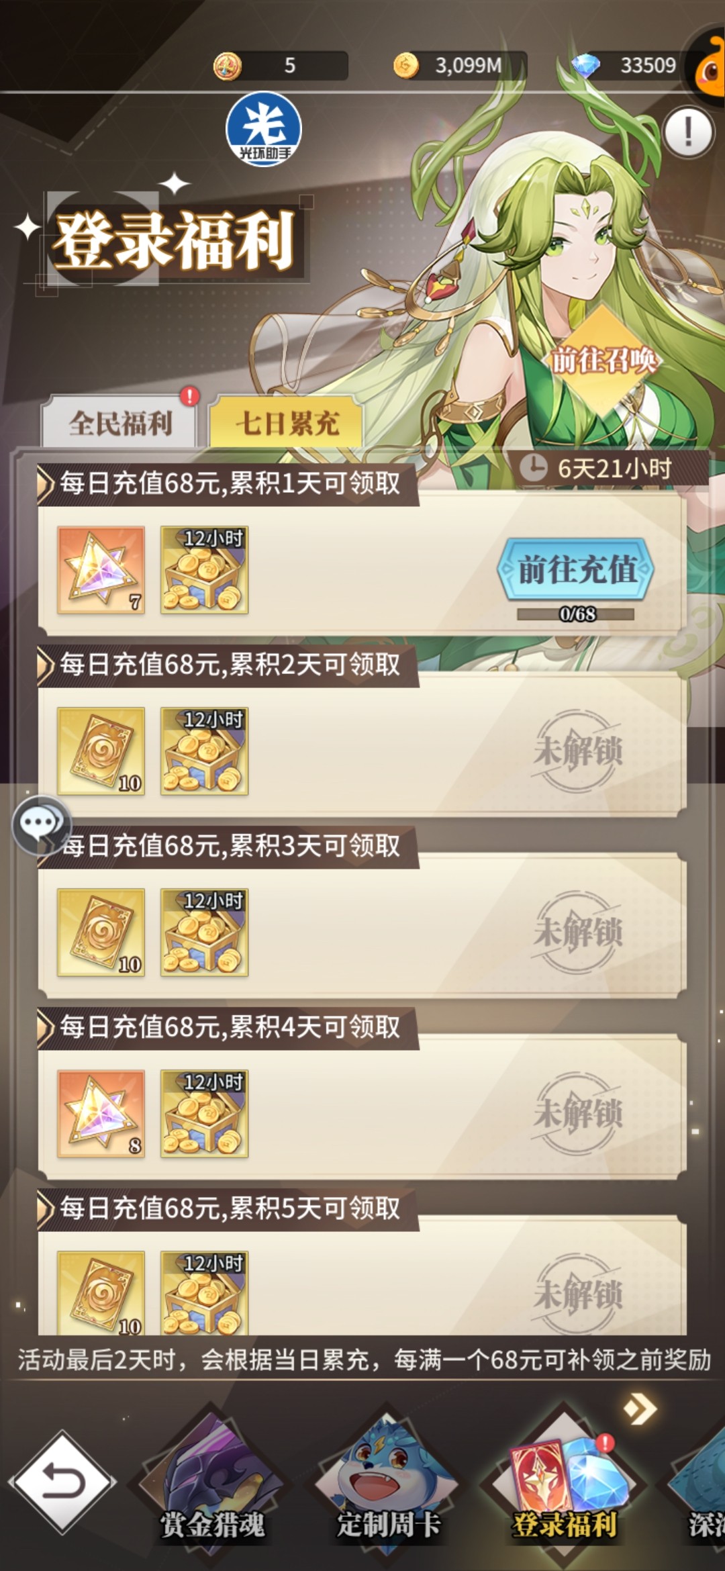Open the 光环助手 floating icon

pos(264,129)
